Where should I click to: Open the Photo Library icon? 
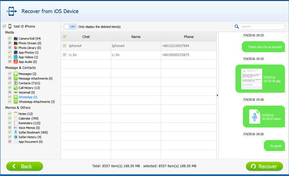(16, 47)
